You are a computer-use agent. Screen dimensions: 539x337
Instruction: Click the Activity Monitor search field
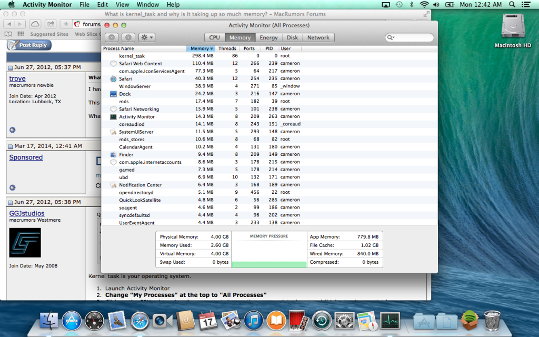click(410, 37)
